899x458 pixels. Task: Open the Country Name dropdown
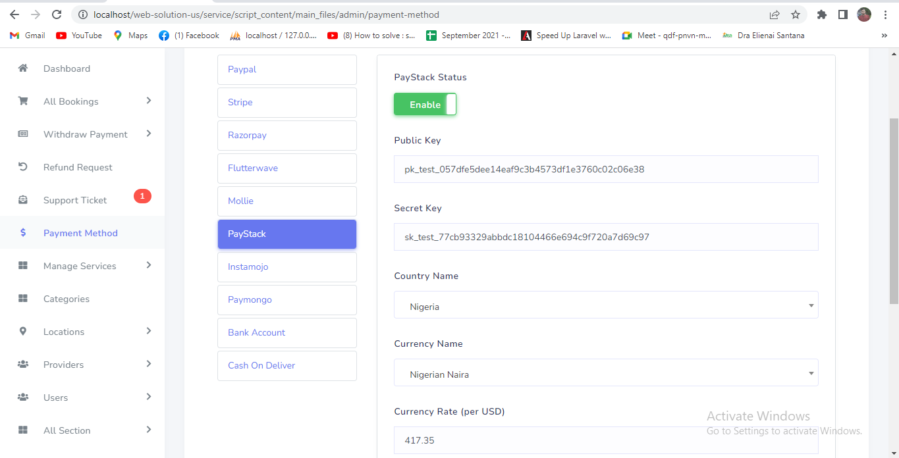click(x=606, y=305)
